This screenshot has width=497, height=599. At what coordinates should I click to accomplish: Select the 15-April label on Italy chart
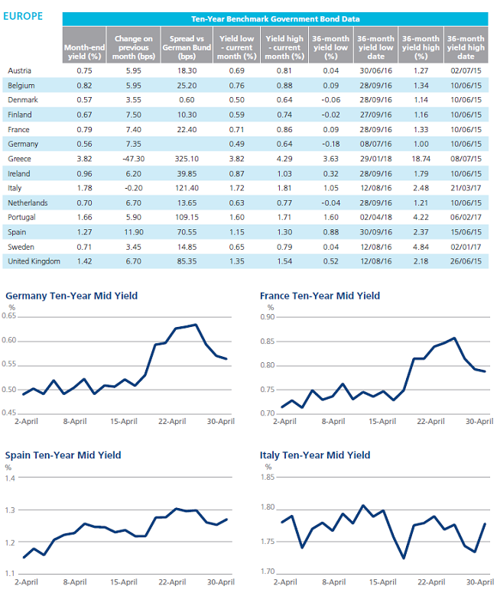click(x=382, y=582)
